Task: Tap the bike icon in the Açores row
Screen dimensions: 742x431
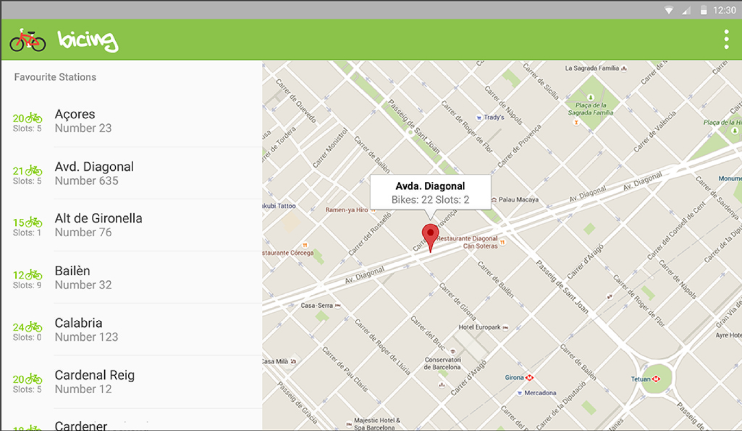Action: [34, 118]
